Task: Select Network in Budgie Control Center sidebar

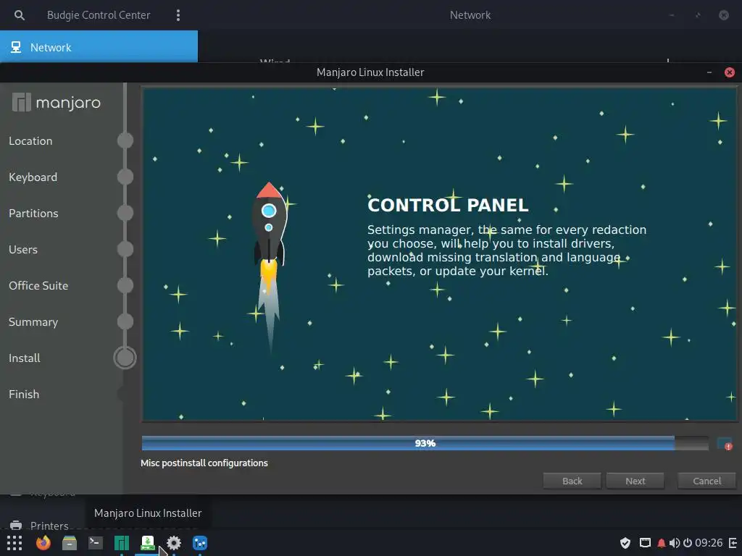Action: coord(99,47)
